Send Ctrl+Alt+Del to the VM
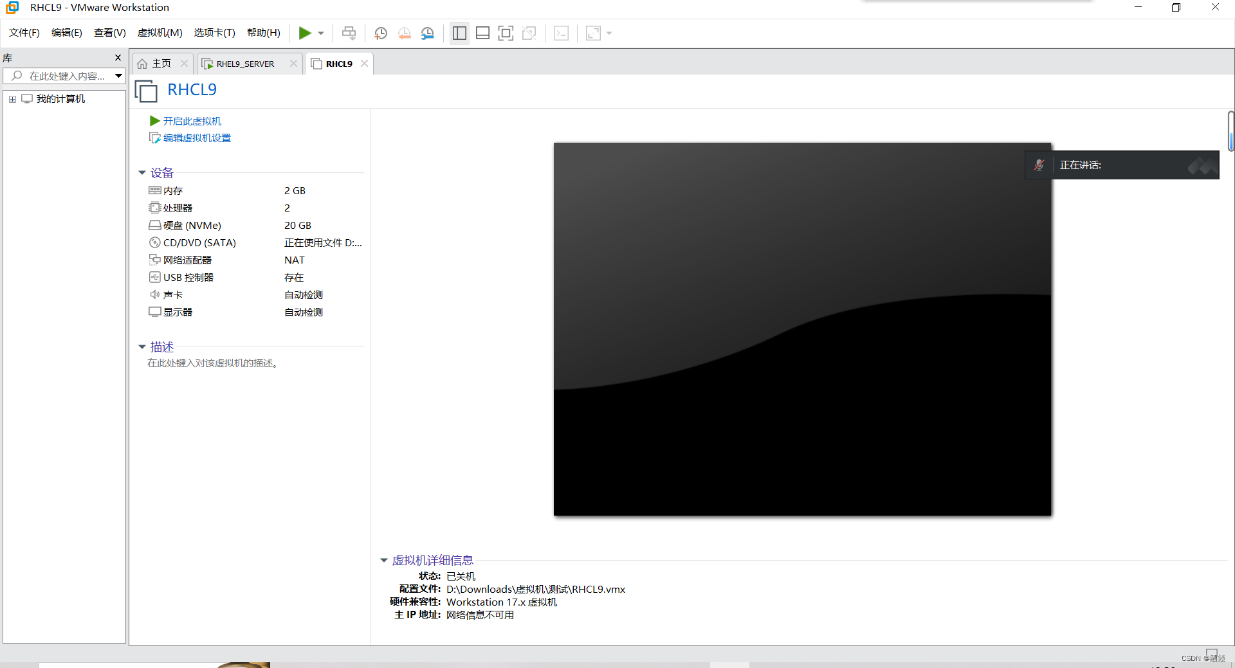1235x668 pixels. (349, 33)
